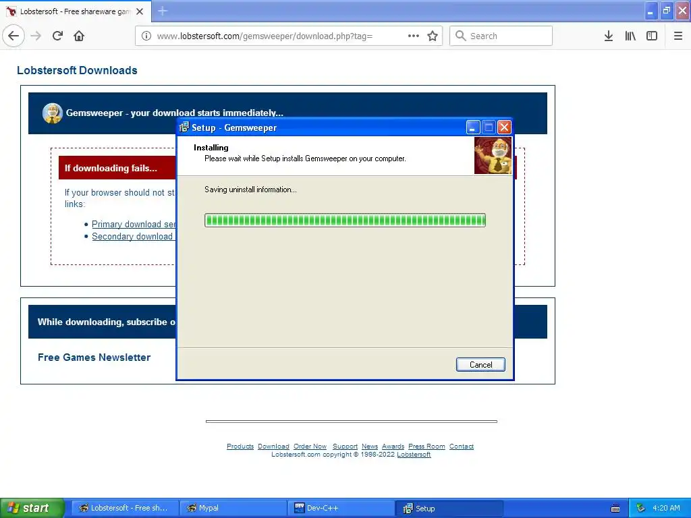Open a new tab with plus
The width and height of the screenshot is (691, 518).
click(x=163, y=11)
